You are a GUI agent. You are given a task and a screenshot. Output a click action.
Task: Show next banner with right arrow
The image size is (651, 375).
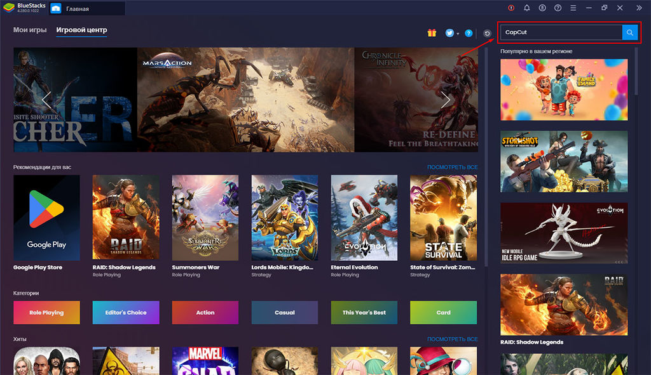446,100
